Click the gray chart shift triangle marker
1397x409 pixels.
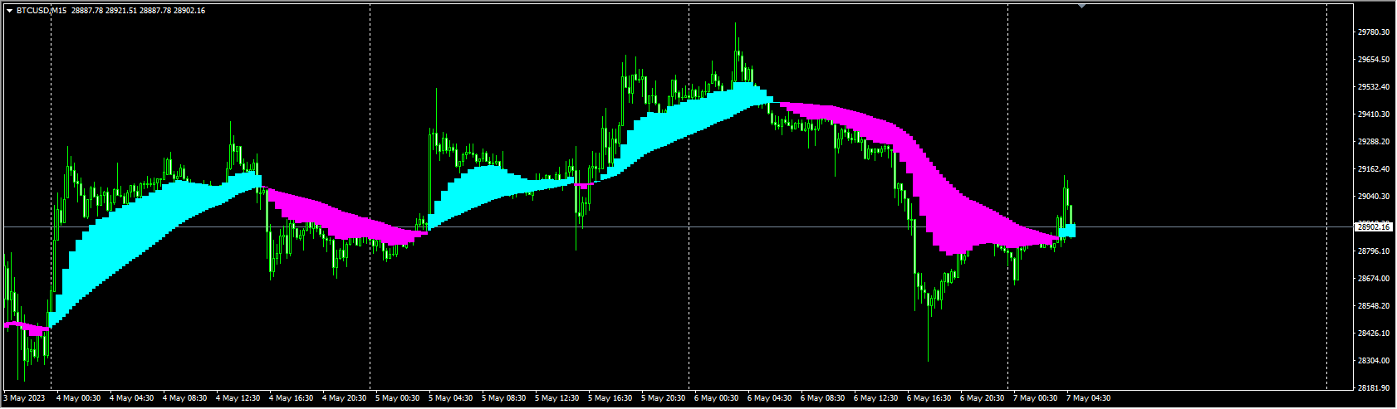coord(1081,6)
